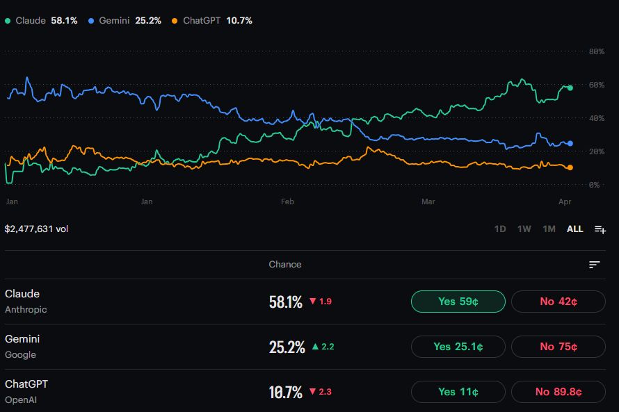Click ChatGPT's red down-change indicator
This screenshot has width=619, height=412.
tap(320, 392)
